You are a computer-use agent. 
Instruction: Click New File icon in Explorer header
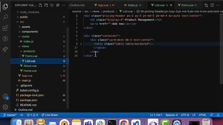tap(40, 5)
